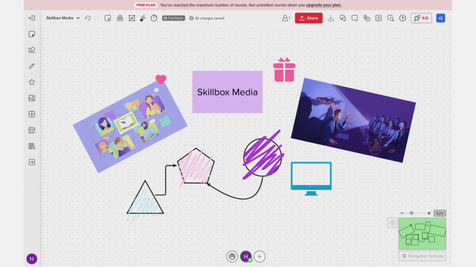Exit the mural via back icon
This screenshot has width=476, height=267.
32,18
